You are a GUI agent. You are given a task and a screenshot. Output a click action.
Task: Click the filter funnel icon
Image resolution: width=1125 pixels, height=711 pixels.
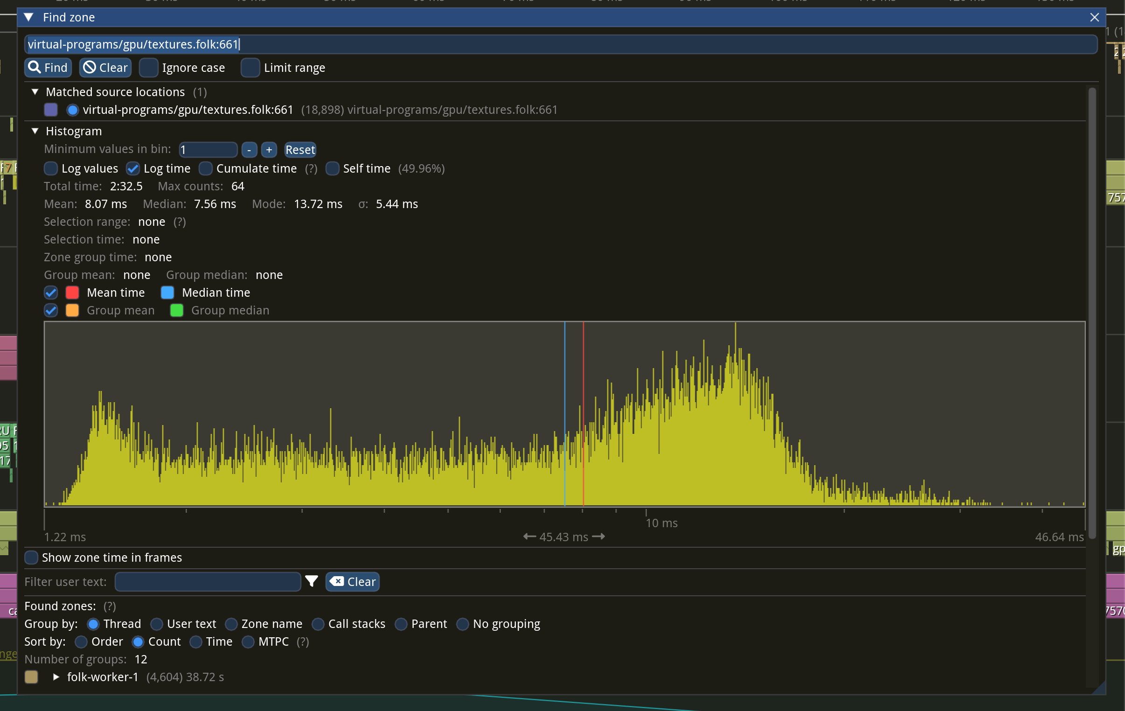tap(312, 581)
